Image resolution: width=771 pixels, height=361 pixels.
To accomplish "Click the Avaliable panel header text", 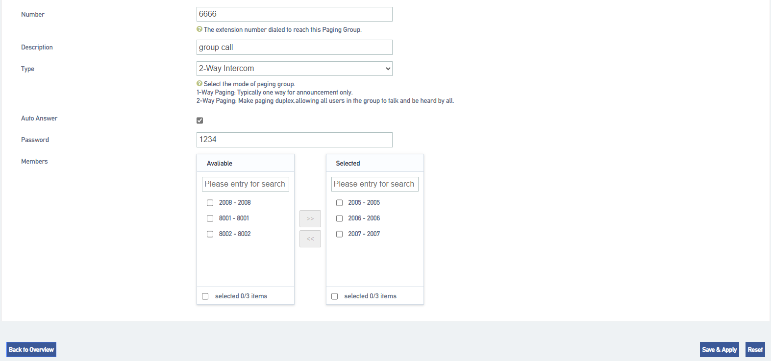I will (x=220, y=163).
